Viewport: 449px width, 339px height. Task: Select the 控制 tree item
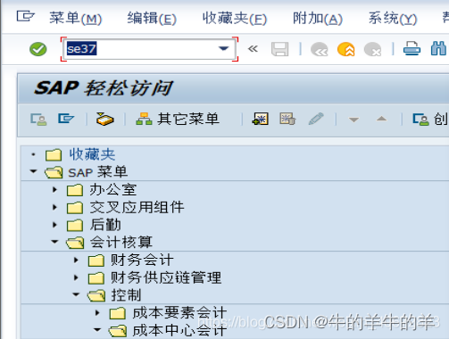[126, 295]
